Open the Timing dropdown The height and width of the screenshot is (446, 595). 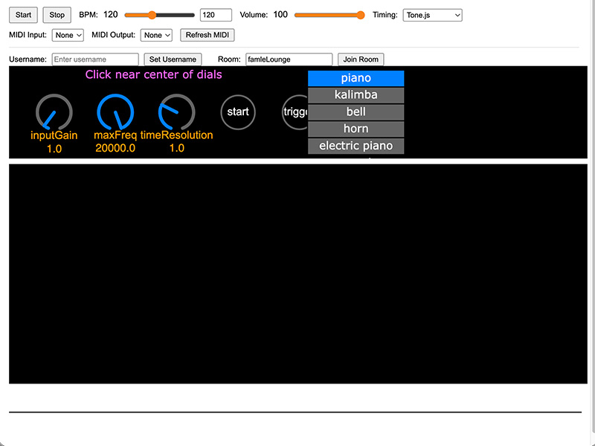[x=432, y=15]
